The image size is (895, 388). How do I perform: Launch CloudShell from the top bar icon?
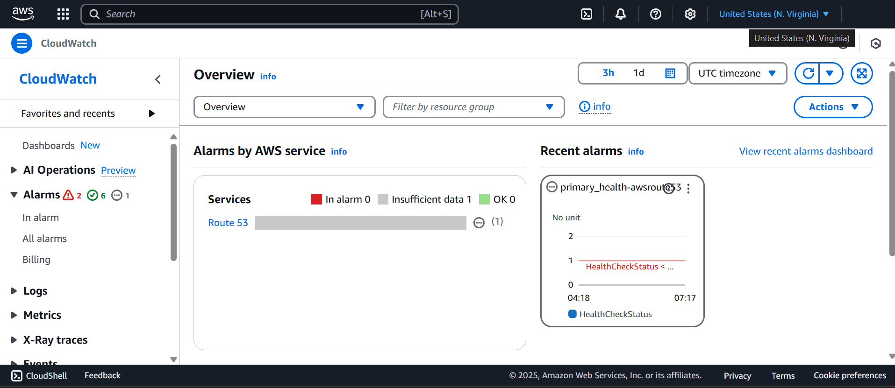pyautogui.click(x=587, y=14)
